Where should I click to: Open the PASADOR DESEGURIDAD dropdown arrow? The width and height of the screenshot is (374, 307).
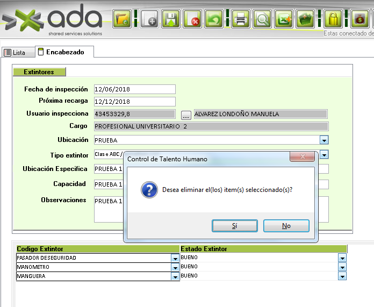click(x=175, y=258)
